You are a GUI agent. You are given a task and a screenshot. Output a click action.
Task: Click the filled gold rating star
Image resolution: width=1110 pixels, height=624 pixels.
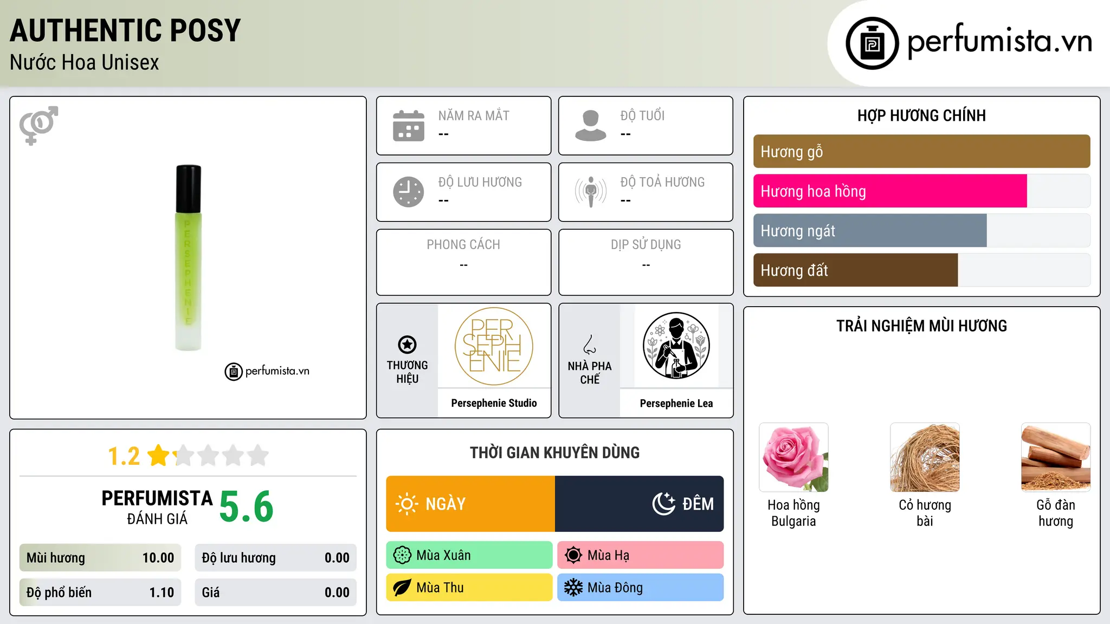[x=159, y=456]
